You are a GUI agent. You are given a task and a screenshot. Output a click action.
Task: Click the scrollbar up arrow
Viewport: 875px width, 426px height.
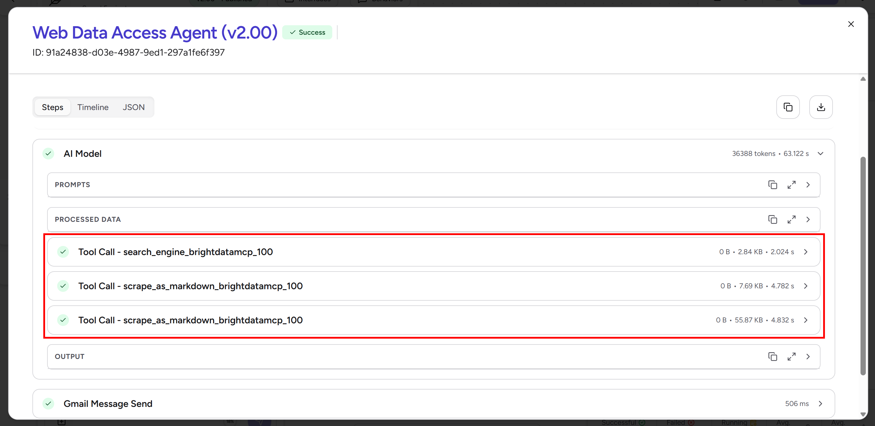[863, 79]
